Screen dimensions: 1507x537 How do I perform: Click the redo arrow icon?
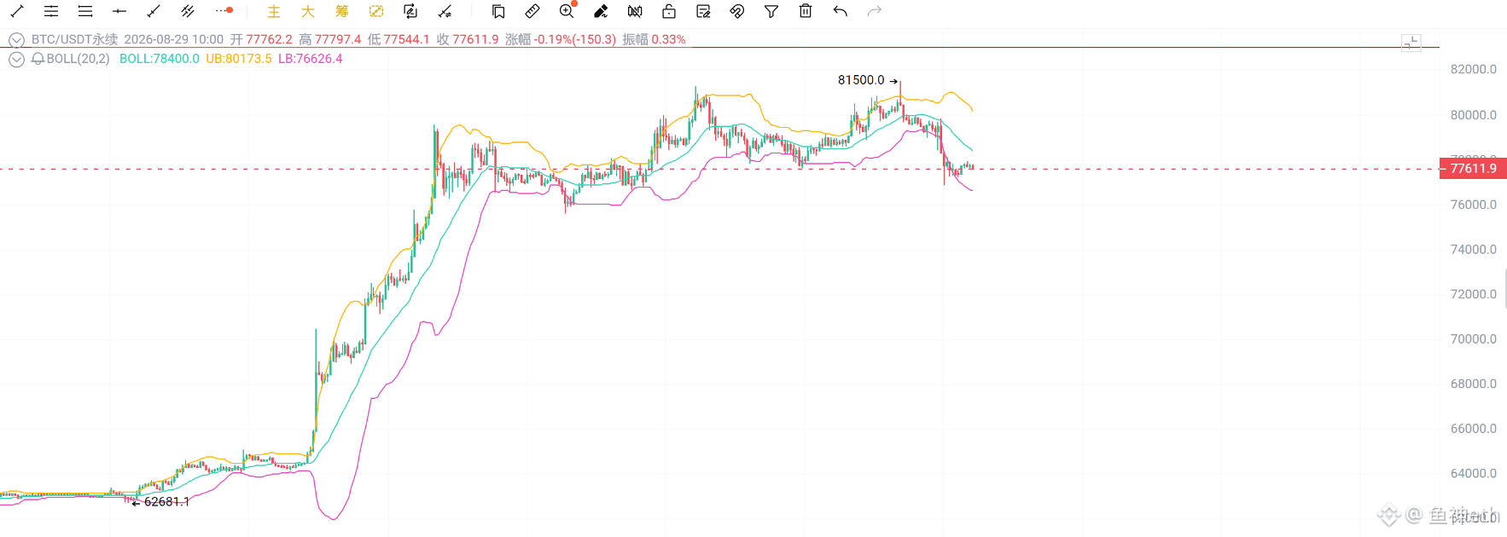tap(875, 11)
